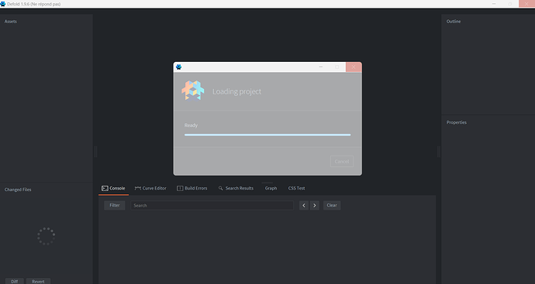Switch to the Graph tab
This screenshot has width=535, height=284.
point(271,188)
